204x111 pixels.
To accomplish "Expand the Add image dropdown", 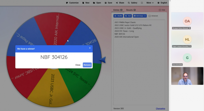I will pos(140,16).
